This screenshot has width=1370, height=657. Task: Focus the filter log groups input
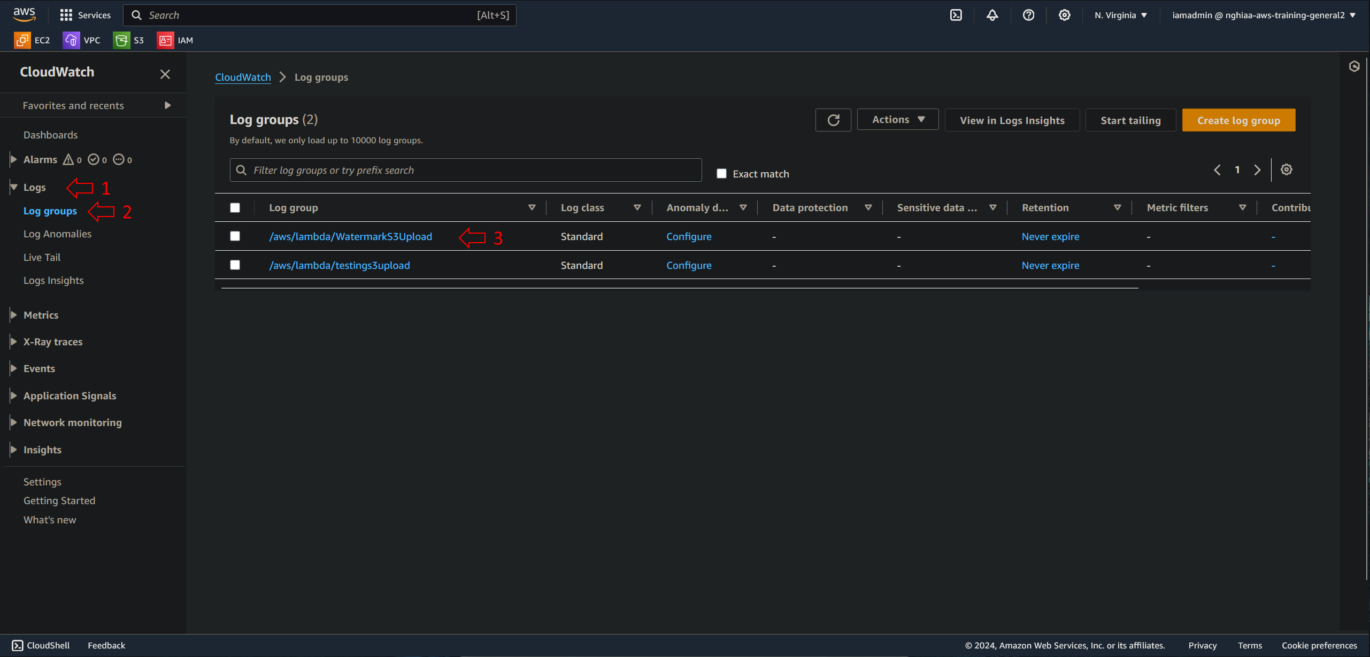tap(465, 170)
